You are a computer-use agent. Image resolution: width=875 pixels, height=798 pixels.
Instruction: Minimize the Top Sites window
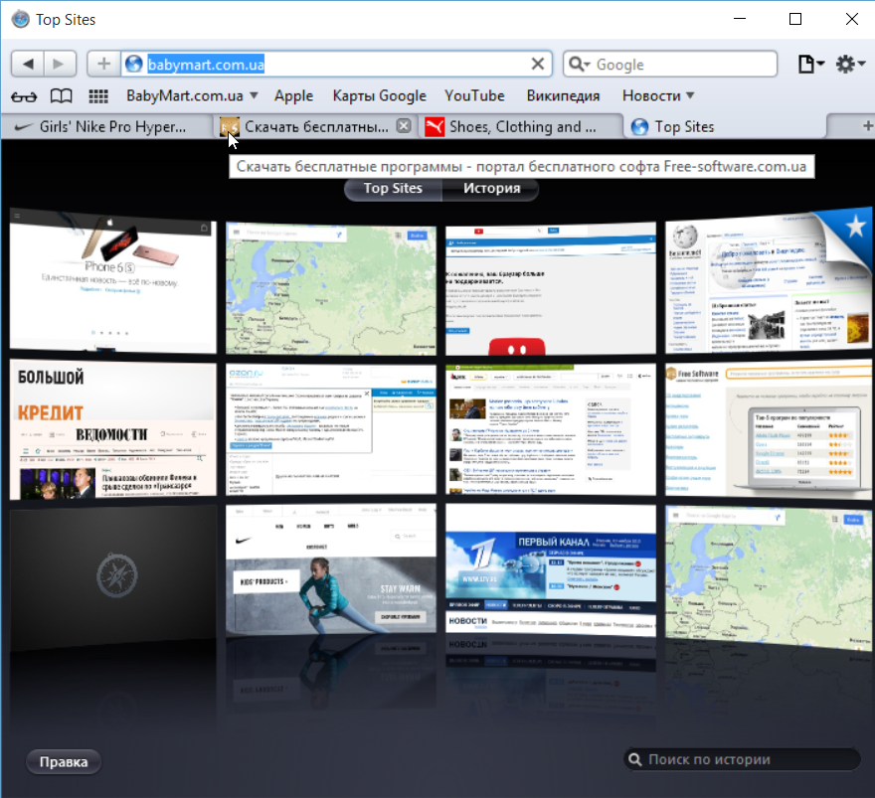click(740, 19)
